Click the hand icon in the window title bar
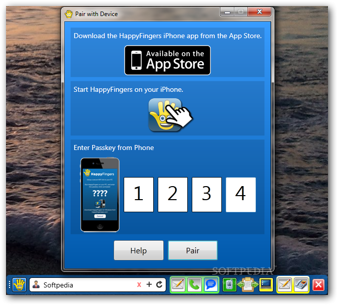The height and width of the screenshot is (305, 338). [x=69, y=14]
